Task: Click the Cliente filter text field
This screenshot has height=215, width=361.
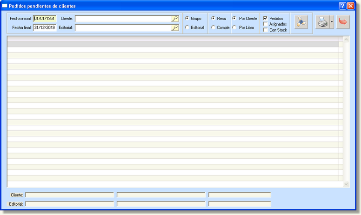Action: [123, 19]
